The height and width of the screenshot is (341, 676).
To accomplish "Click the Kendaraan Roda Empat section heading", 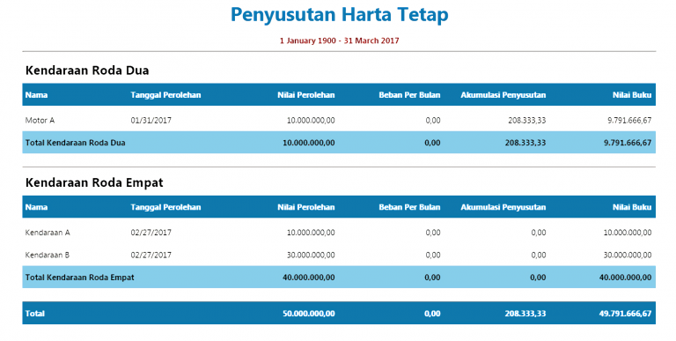I will [x=94, y=182].
